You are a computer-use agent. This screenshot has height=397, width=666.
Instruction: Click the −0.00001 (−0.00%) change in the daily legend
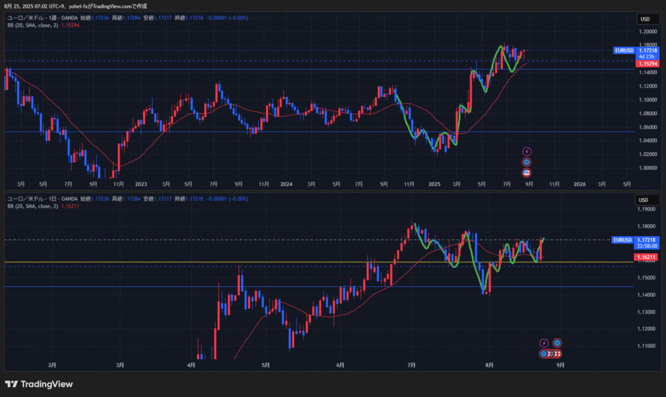(227, 199)
